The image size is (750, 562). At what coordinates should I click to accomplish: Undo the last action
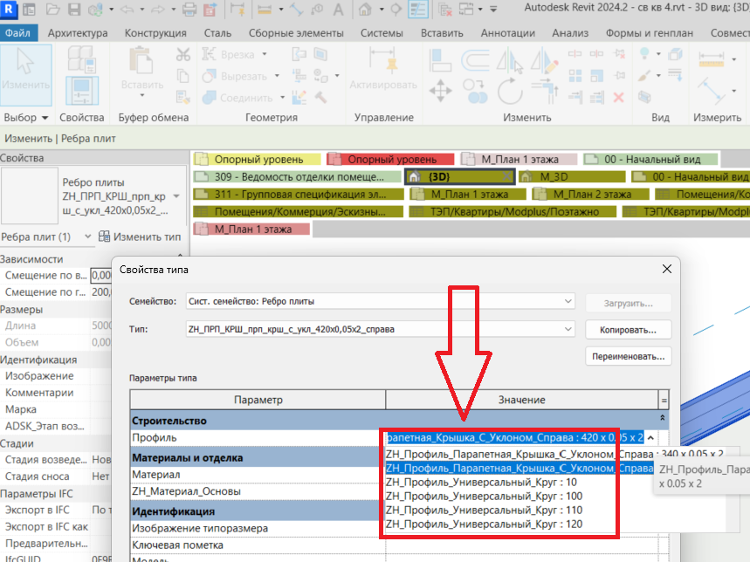pyautogui.click(x=127, y=9)
